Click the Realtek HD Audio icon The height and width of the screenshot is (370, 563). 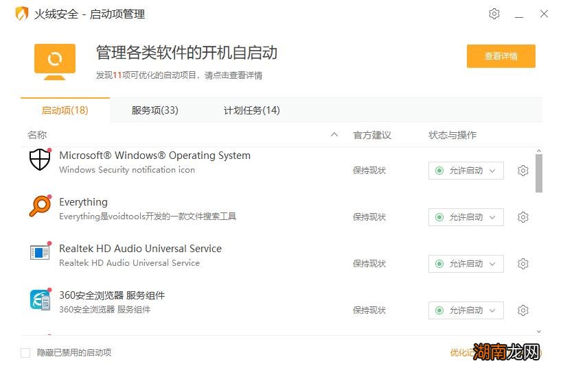tap(40, 252)
